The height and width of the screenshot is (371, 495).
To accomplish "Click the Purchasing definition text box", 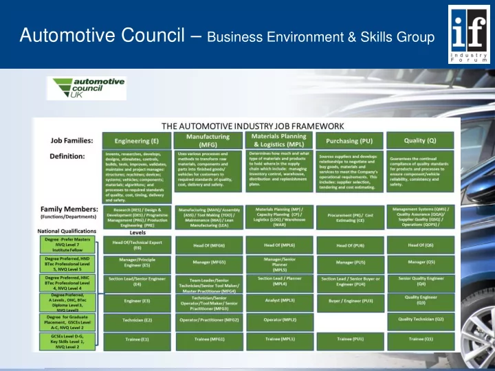I will coord(349,171).
